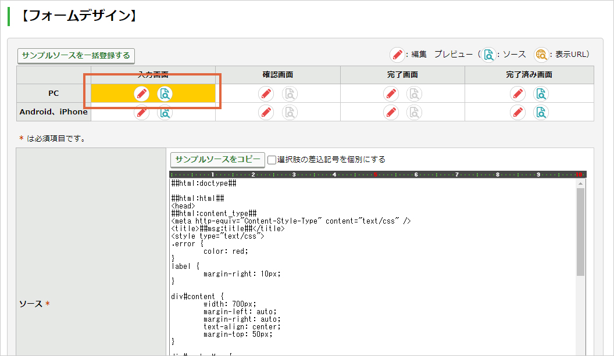Click the 'は必須項目です。' note text
This screenshot has width=614, height=356.
tap(56, 138)
